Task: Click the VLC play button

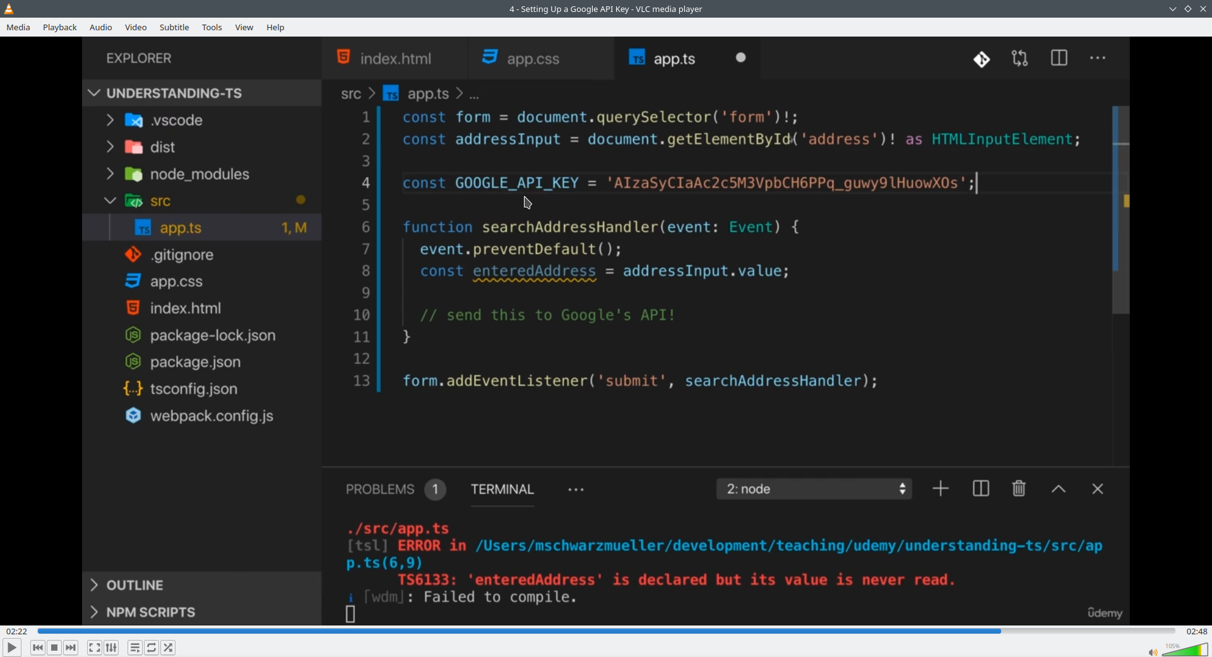Action: tap(11, 648)
